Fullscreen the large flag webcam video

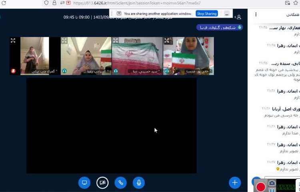click(116, 40)
